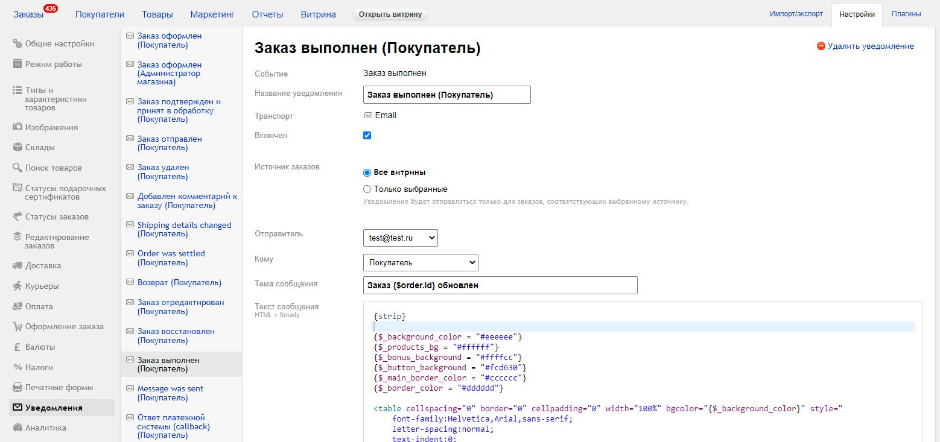940x442 pixels.
Task: Click the pound icon beside Валюты
Action: coord(17,347)
